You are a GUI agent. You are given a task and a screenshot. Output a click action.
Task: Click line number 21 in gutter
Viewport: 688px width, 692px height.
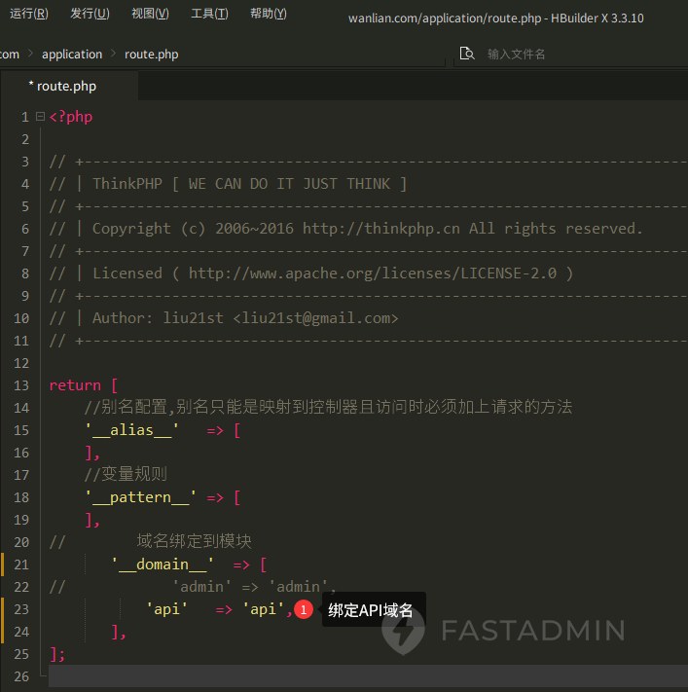(x=21, y=565)
